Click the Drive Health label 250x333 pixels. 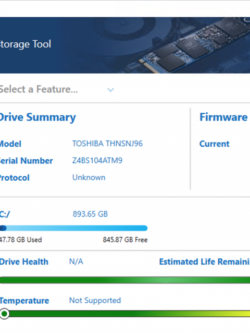(x=24, y=261)
